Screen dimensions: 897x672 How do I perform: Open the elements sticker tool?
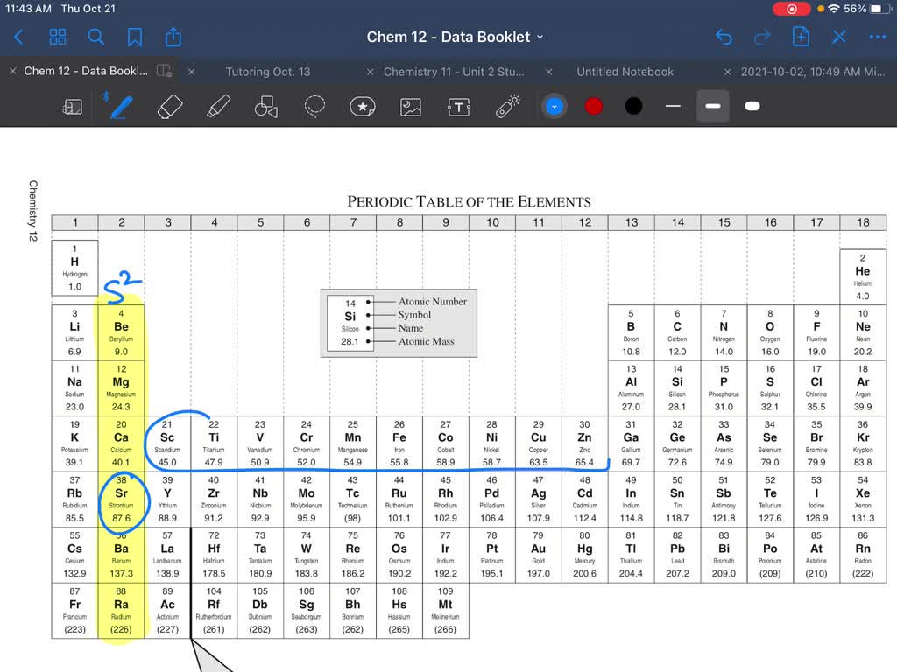click(x=363, y=107)
